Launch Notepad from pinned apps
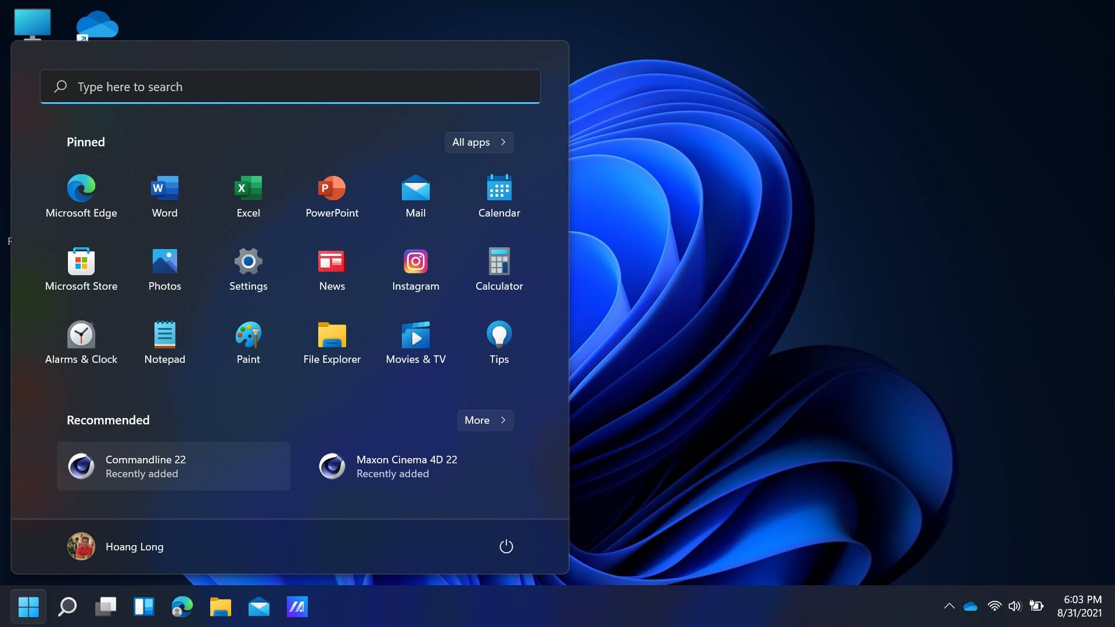Viewport: 1115px width, 627px height. coord(165,343)
